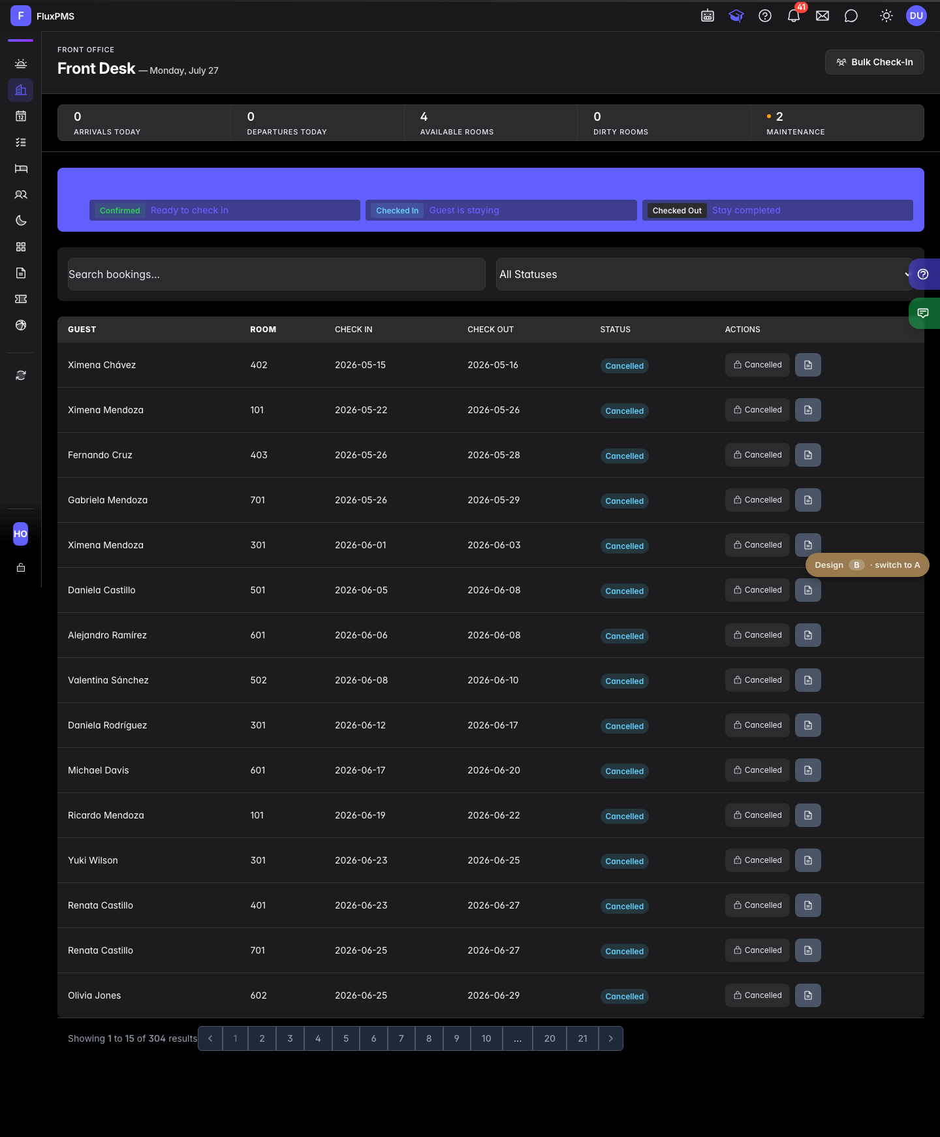Expand the All Statuses dropdown
The image size is (940, 1137).
pyautogui.click(x=704, y=274)
